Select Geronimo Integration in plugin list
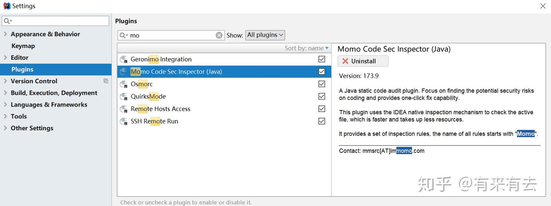551x206 pixels. 224,59
